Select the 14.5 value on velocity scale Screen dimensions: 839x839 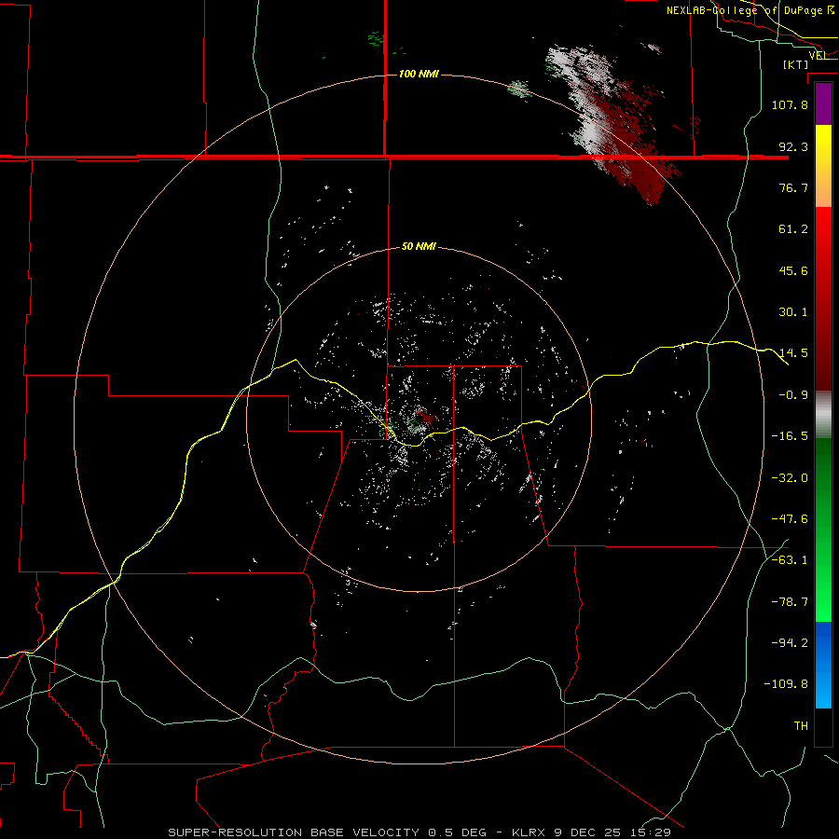click(793, 353)
